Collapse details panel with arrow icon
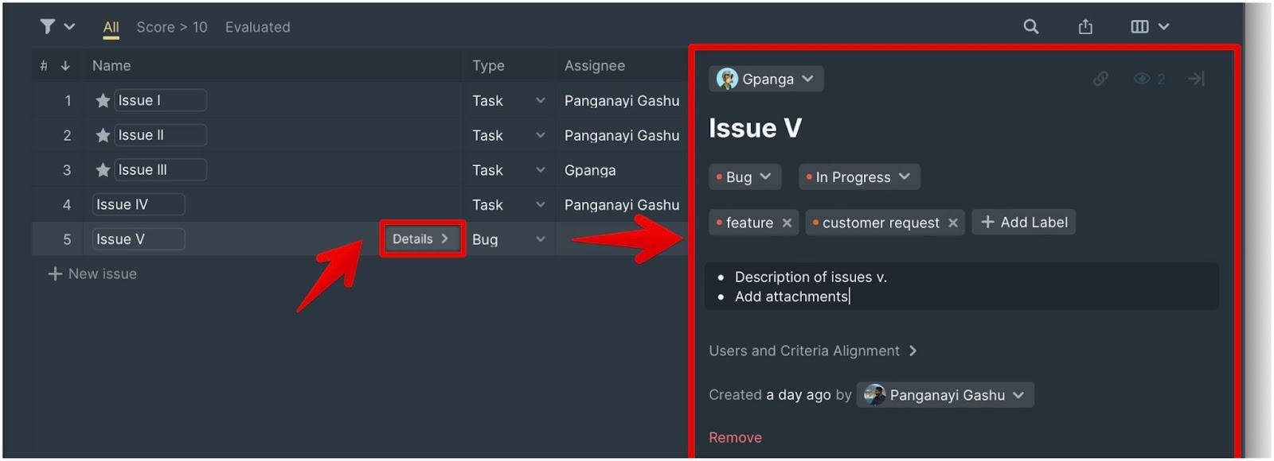Image resolution: width=1274 pixels, height=461 pixels. click(x=1196, y=78)
